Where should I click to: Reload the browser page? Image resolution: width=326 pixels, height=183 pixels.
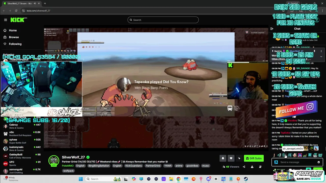tap(16, 11)
